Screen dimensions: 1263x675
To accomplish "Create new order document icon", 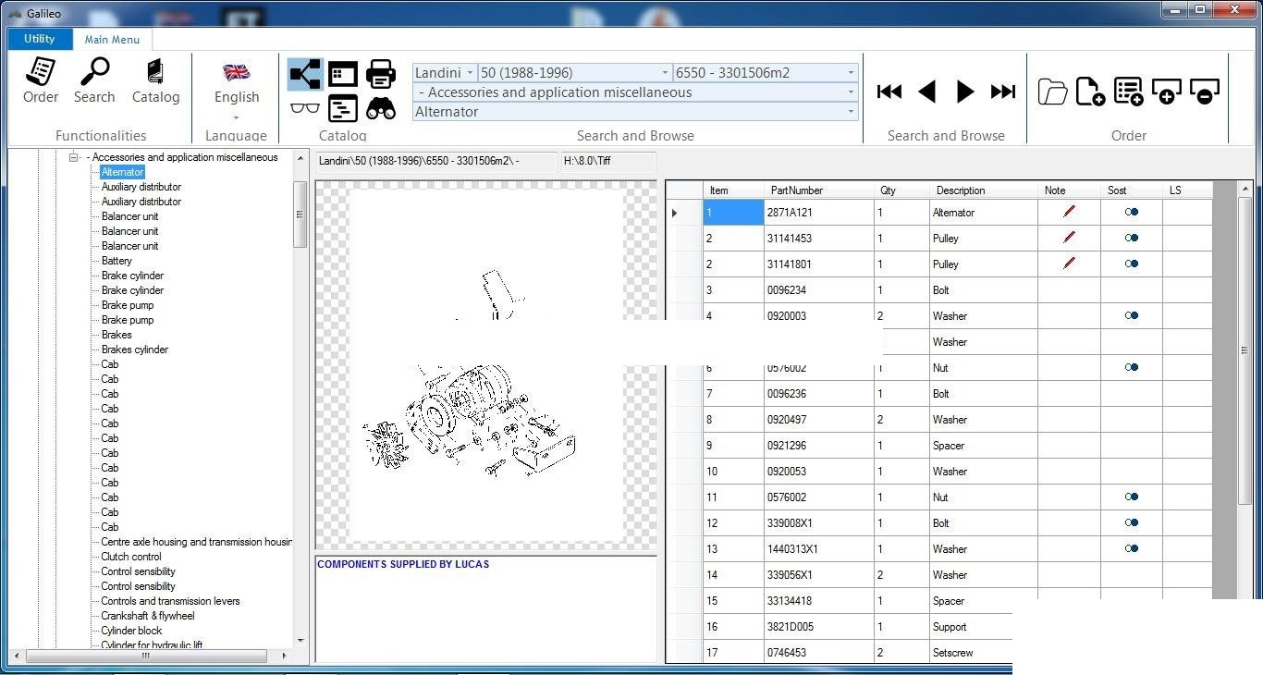I will [1090, 92].
